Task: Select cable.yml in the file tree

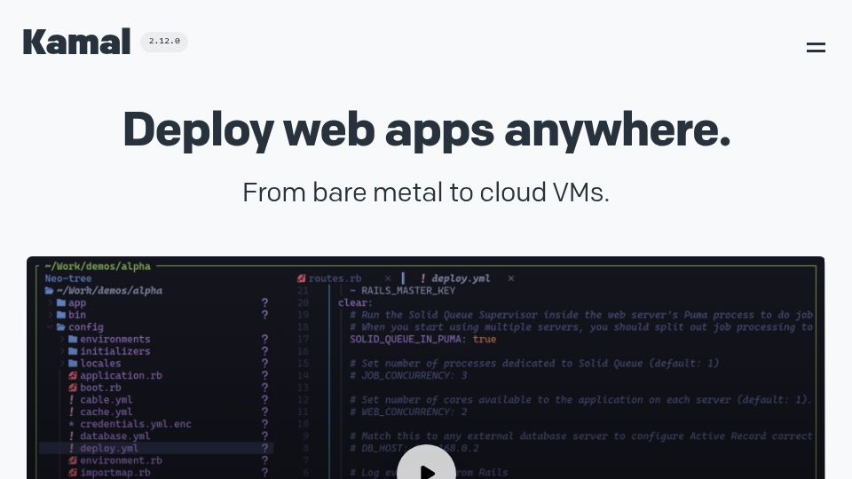Action: point(106,400)
